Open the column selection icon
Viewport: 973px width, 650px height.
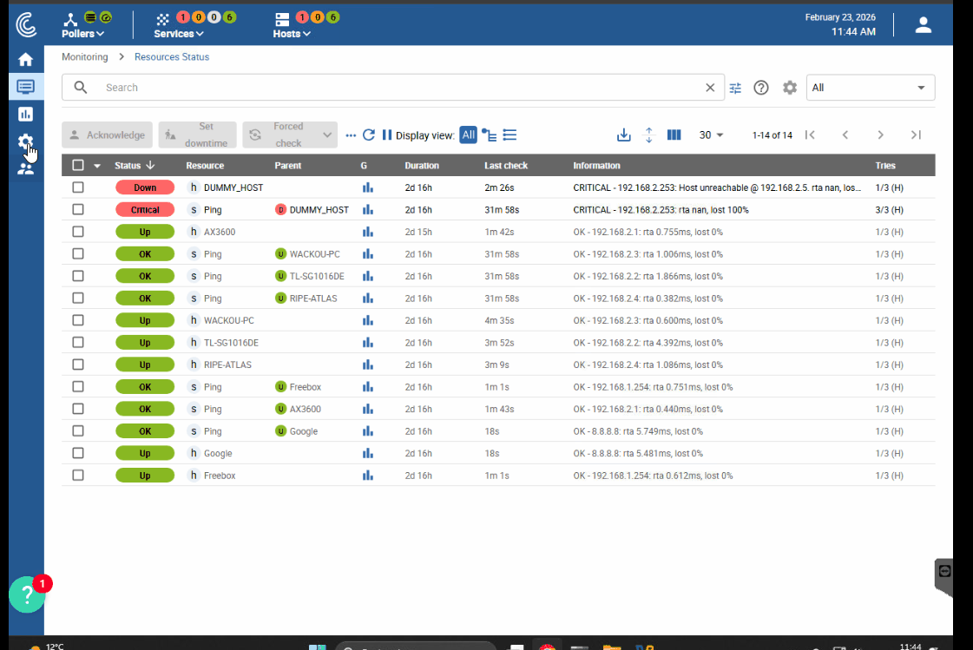[674, 135]
